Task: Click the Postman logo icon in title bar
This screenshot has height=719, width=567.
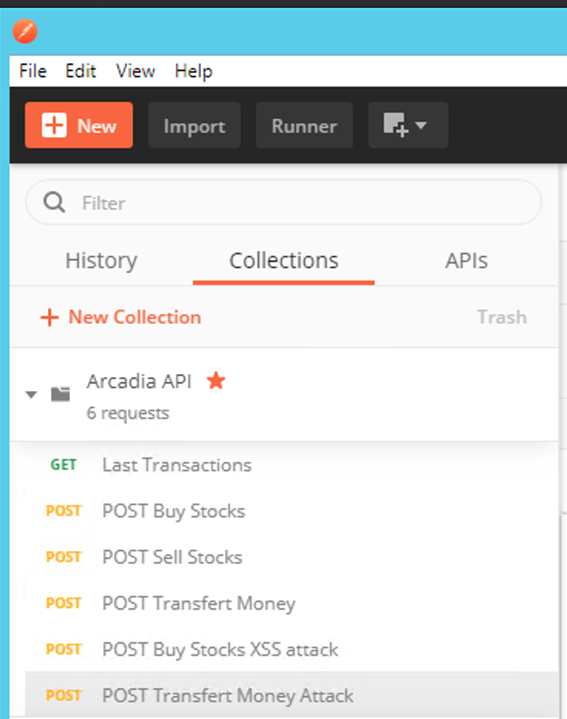Action: click(x=25, y=32)
